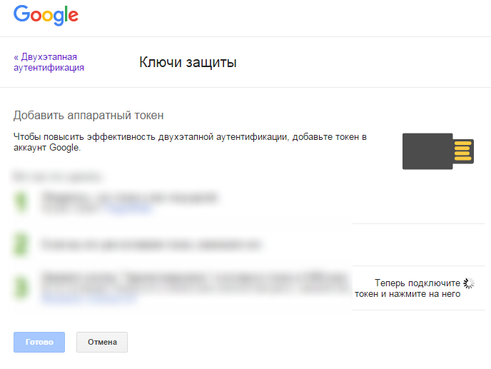
Task: Click the green step 2 number
Action: (21, 244)
